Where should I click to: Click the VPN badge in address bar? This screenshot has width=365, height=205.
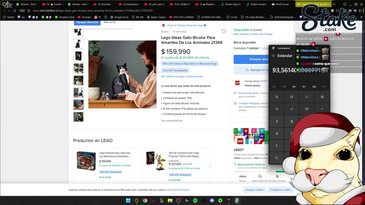click(x=22, y=11)
